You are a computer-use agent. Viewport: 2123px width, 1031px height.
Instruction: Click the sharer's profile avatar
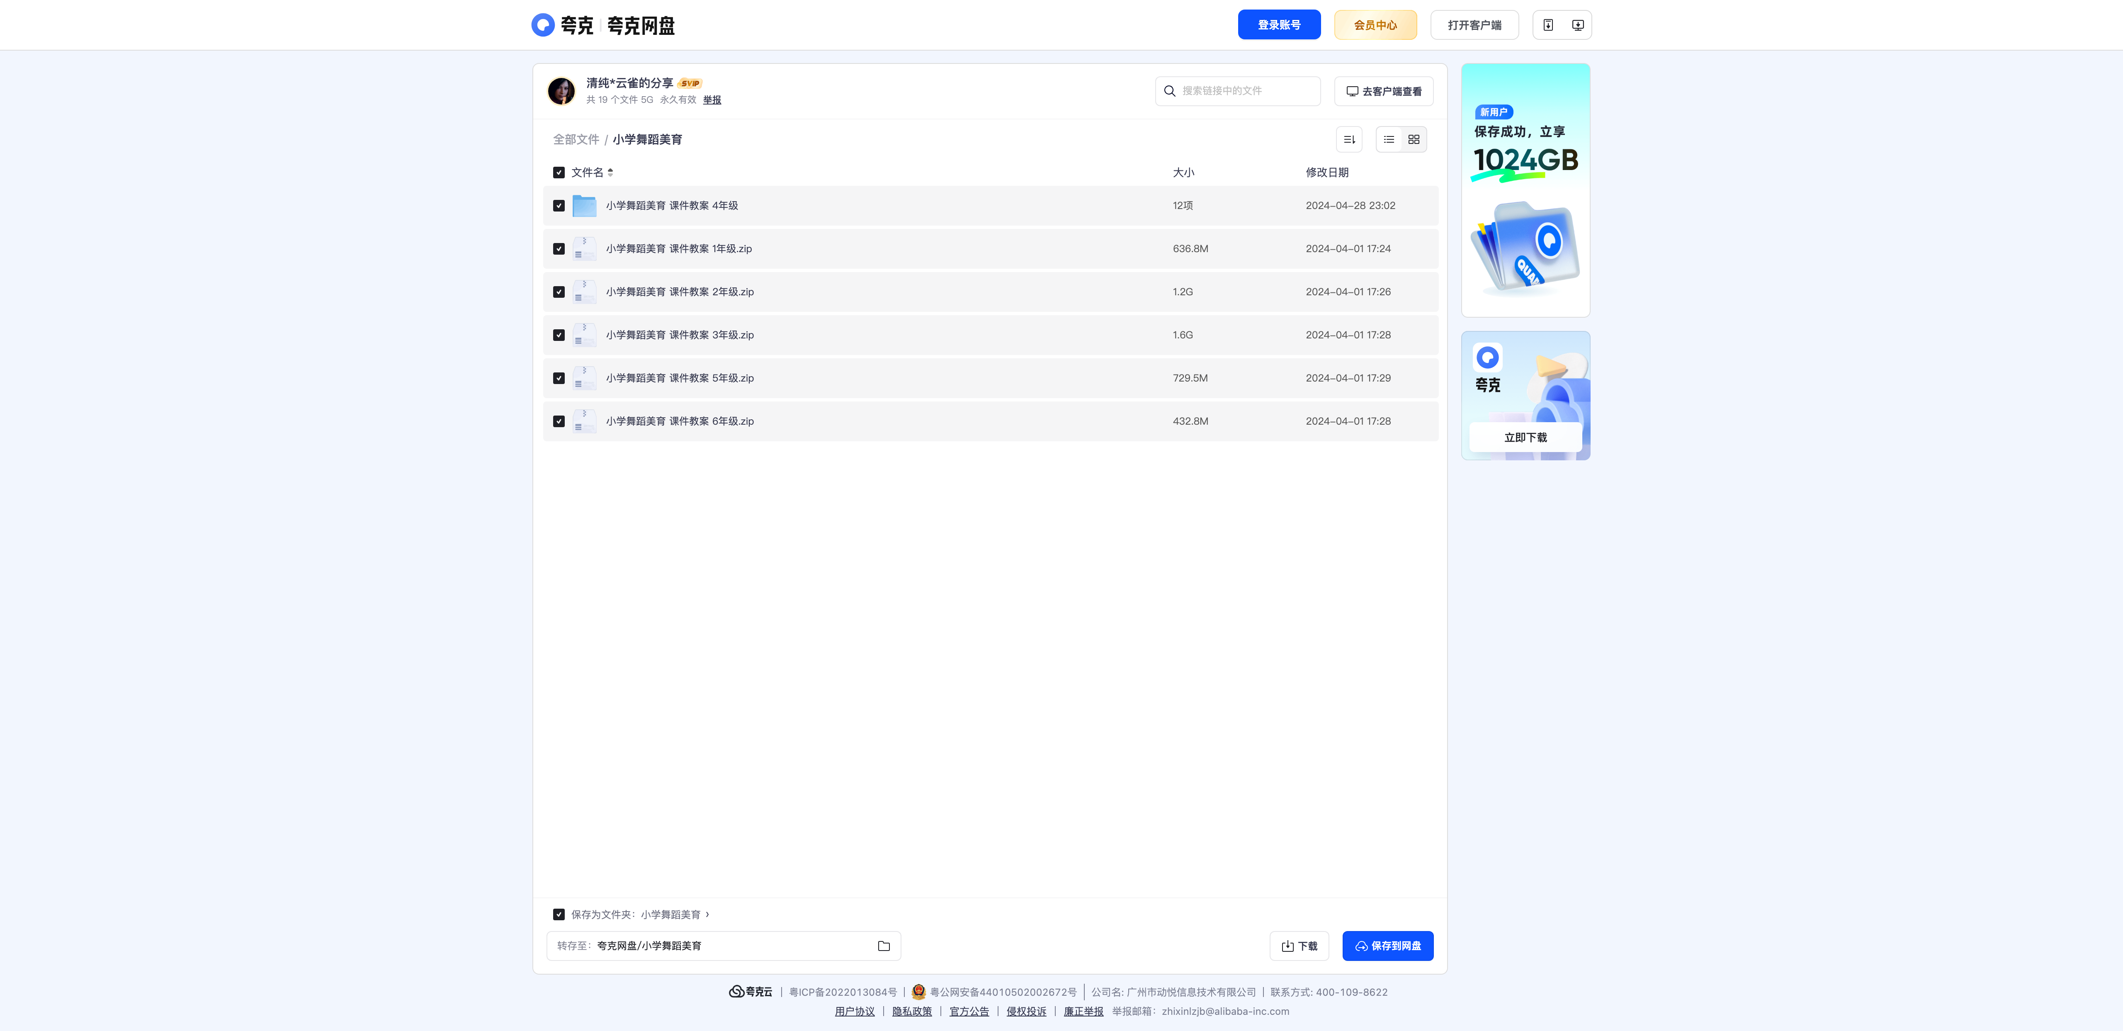(x=561, y=91)
